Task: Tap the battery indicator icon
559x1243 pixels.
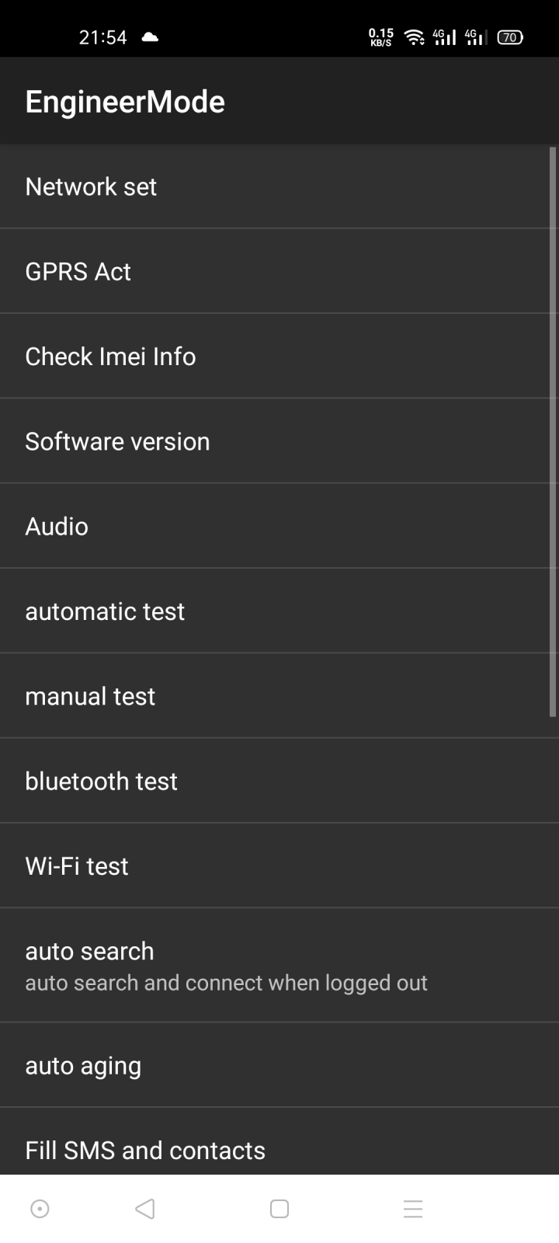Action: click(510, 37)
